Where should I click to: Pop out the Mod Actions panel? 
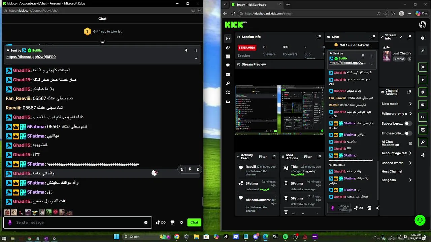click(x=319, y=157)
